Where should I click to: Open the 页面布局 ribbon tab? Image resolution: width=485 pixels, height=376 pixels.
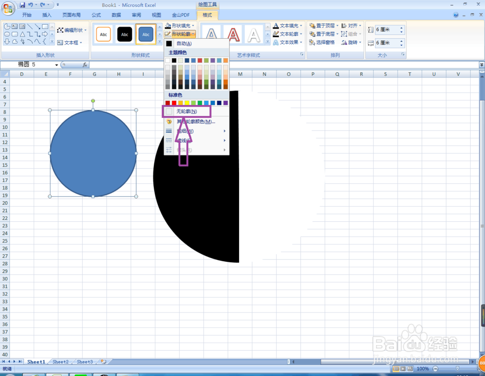coord(71,15)
